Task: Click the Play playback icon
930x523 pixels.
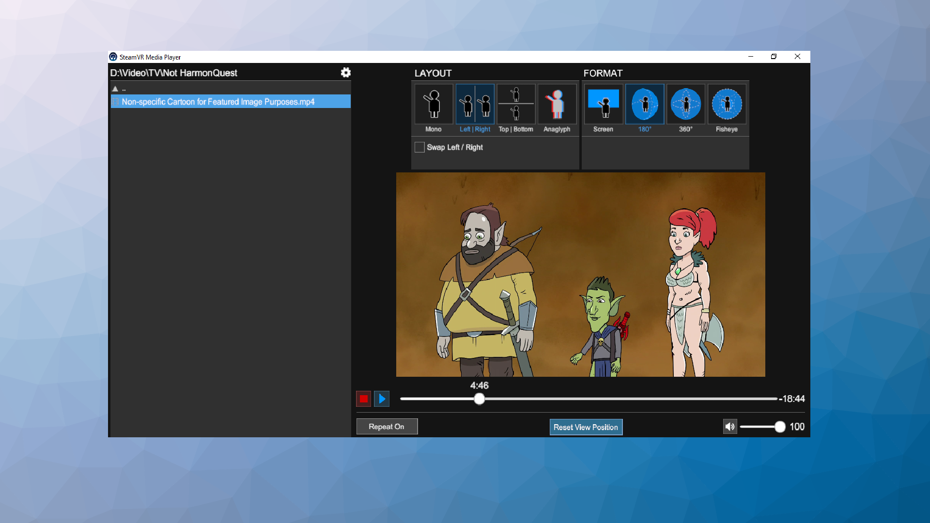Action: (x=381, y=399)
